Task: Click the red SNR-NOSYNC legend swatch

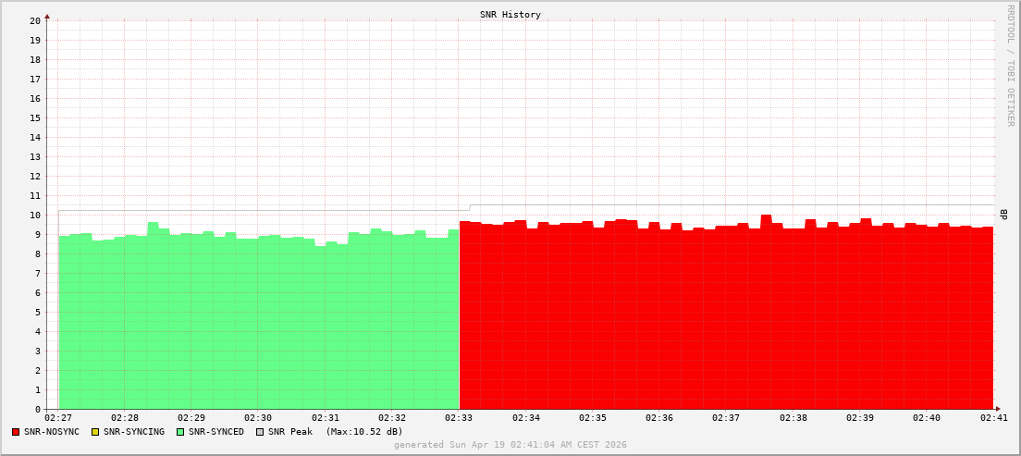Action: click(x=17, y=432)
